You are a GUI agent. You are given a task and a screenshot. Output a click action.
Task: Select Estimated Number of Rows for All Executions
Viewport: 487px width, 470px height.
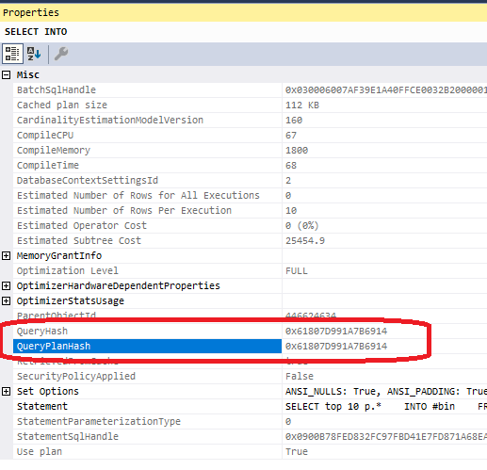pyautogui.click(x=138, y=196)
